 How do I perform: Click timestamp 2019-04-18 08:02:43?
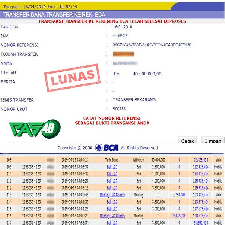(75, 195)
